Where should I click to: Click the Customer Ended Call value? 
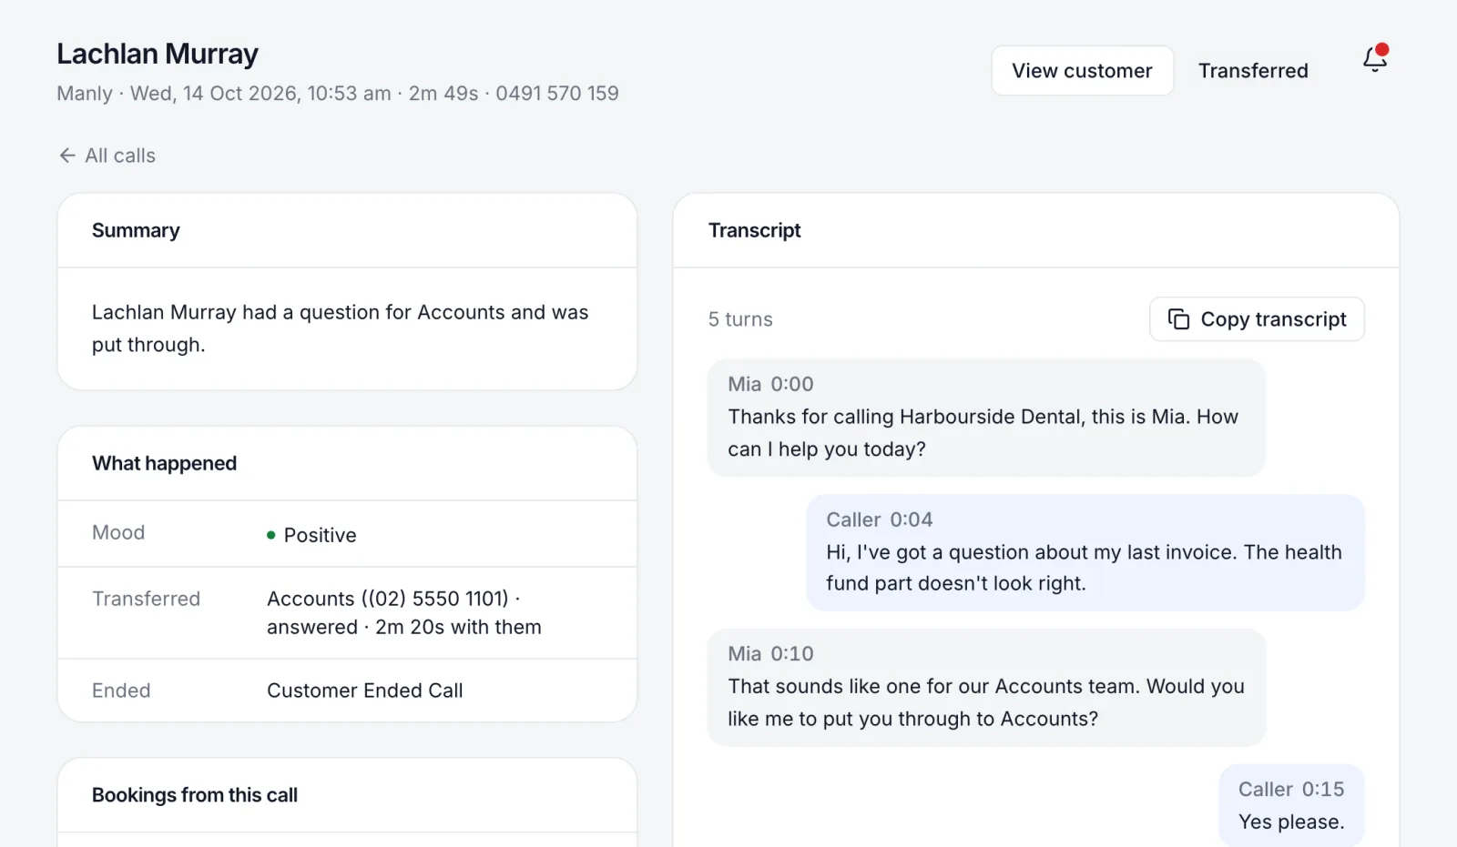(365, 691)
